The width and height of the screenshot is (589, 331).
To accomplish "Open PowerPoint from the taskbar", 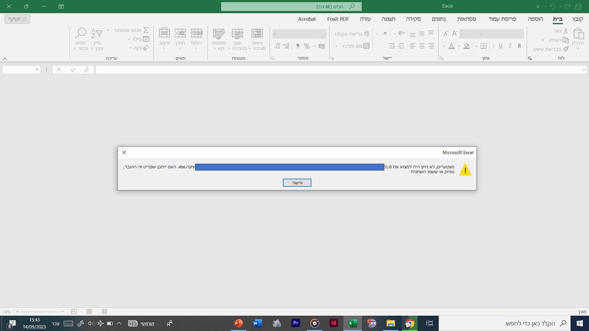I will coord(238,323).
